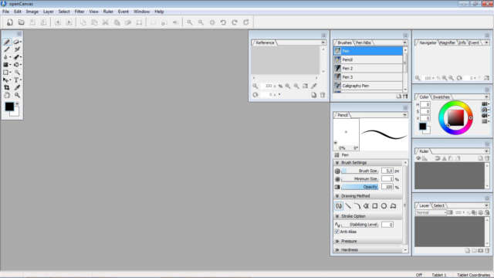Open the Color panel dropdown arrow
Viewport: 494px width, 278px height.
(x=486, y=97)
